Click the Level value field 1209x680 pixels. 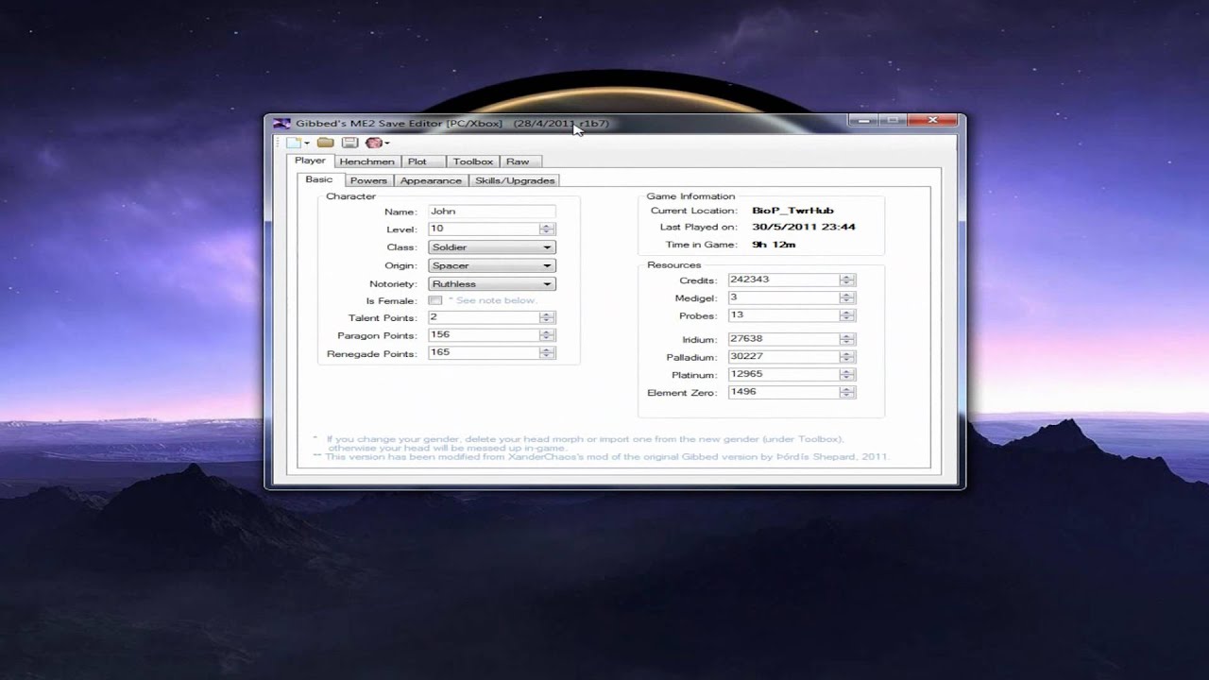[484, 229]
